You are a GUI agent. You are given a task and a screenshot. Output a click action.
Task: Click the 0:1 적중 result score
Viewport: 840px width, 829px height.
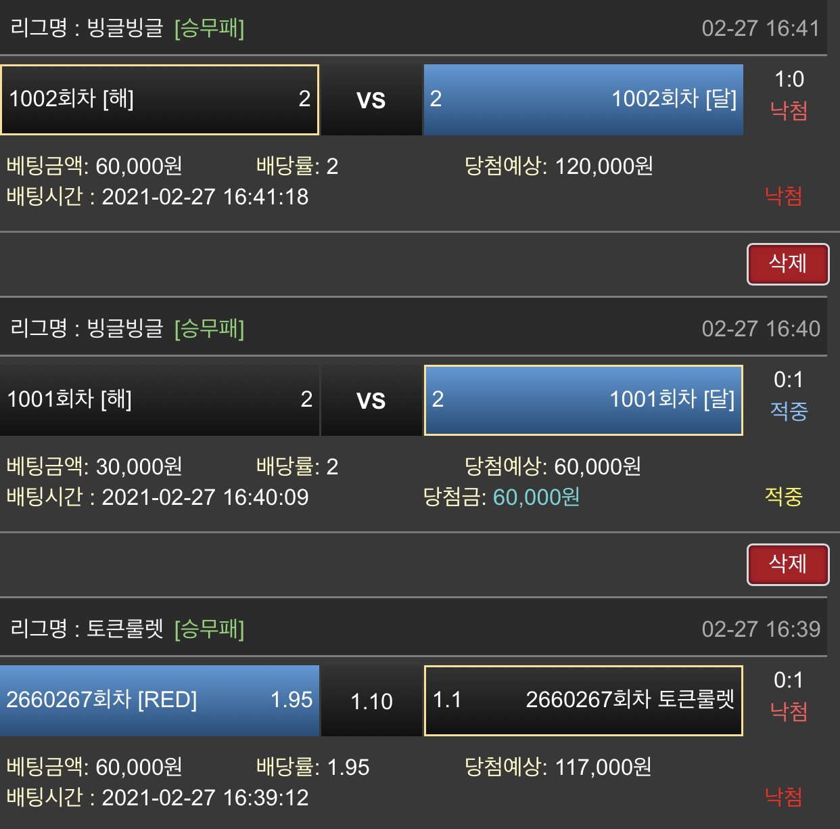(789, 380)
